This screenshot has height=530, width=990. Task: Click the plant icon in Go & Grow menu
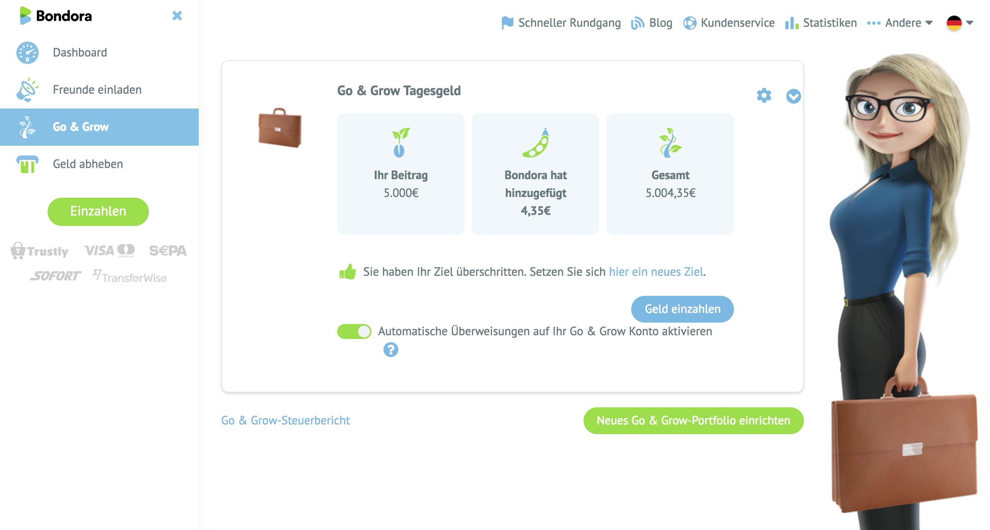point(27,127)
